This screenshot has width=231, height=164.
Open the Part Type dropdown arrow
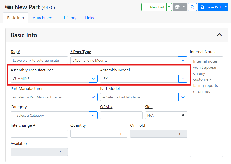coord(183,60)
